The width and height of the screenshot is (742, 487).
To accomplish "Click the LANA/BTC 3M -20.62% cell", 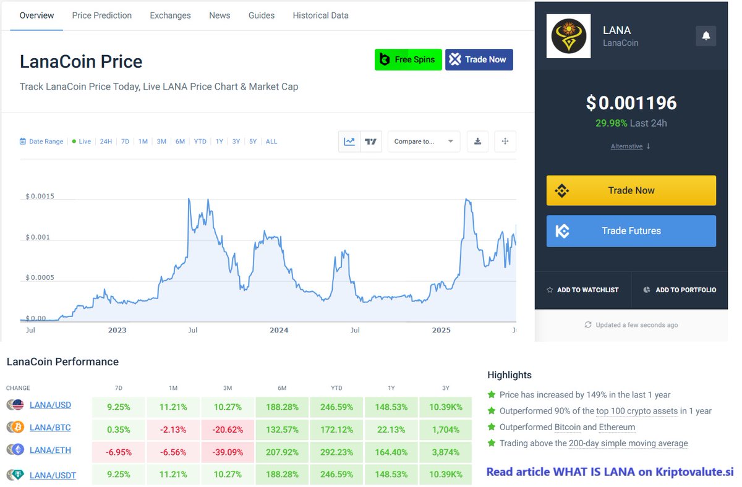I will 228,430.
